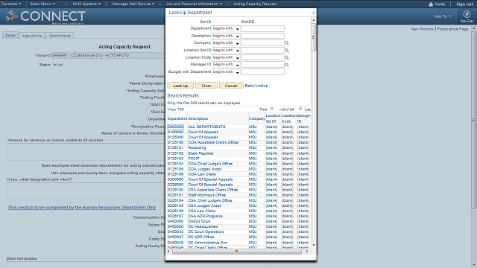Screen dimensions: 477x268
Task: Open the Main Menu dropdown
Action: pyautogui.click(x=43, y=4)
